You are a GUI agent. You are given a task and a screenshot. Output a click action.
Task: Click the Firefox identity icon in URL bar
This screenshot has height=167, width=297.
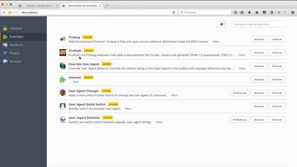[10, 13]
